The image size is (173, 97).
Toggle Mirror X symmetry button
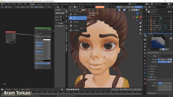coord(160,83)
